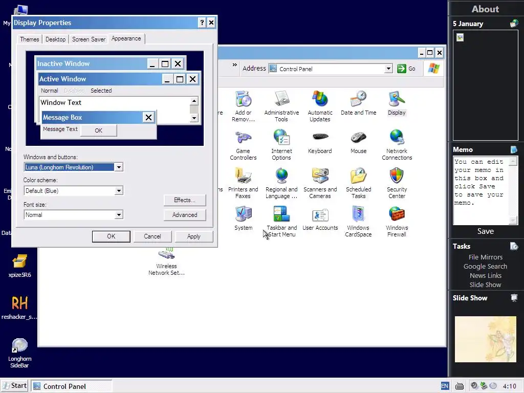This screenshot has width=524, height=393.
Task: Select the reshacker desktop icon
Action: pos(19,308)
